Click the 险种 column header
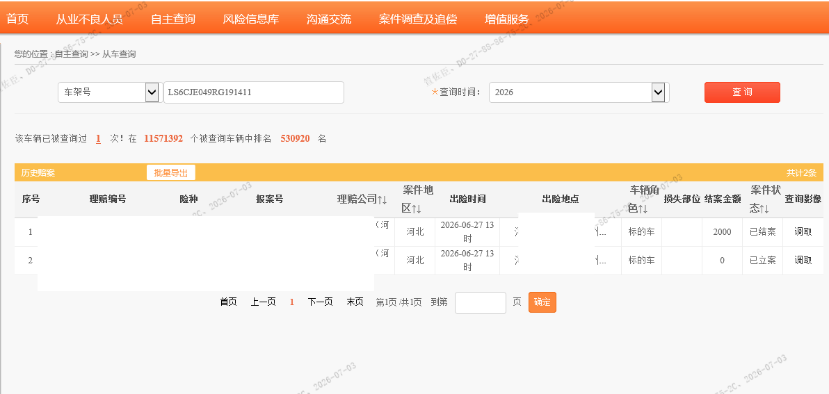Image resolution: width=829 pixels, height=394 pixels. click(x=188, y=199)
